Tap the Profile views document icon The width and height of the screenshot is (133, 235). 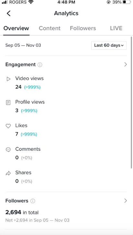pyautogui.click(x=8, y=103)
